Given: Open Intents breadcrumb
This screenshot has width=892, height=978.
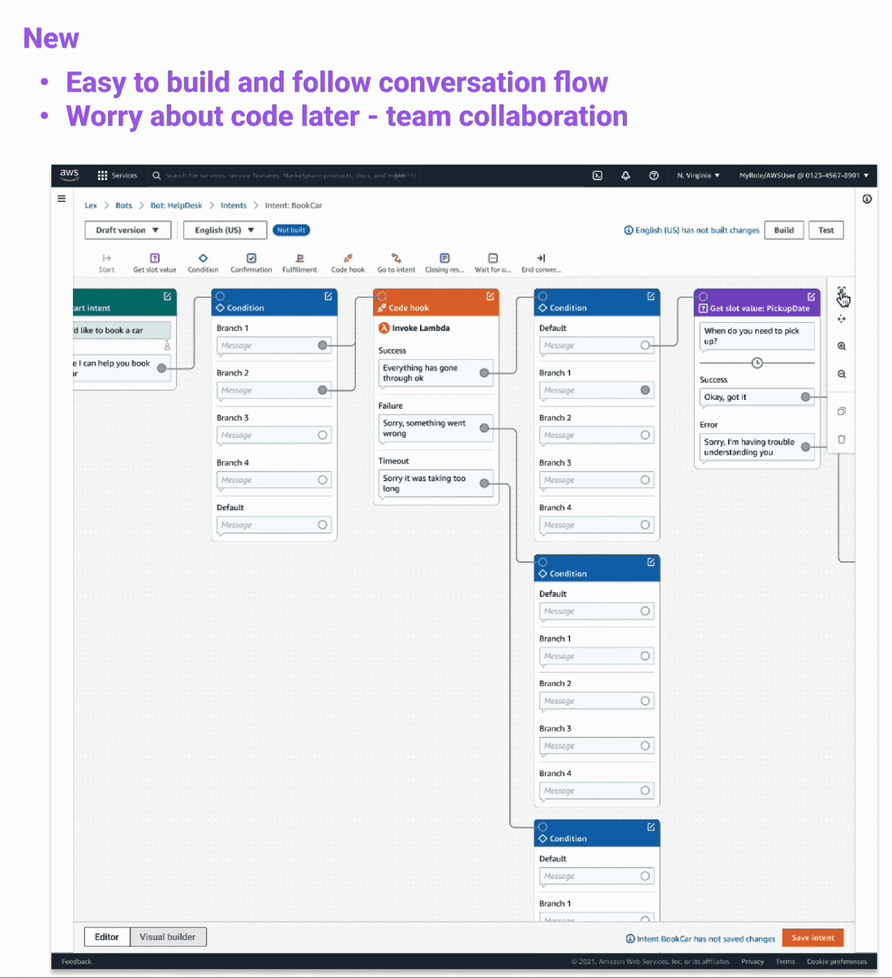Looking at the screenshot, I should click(234, 205).
